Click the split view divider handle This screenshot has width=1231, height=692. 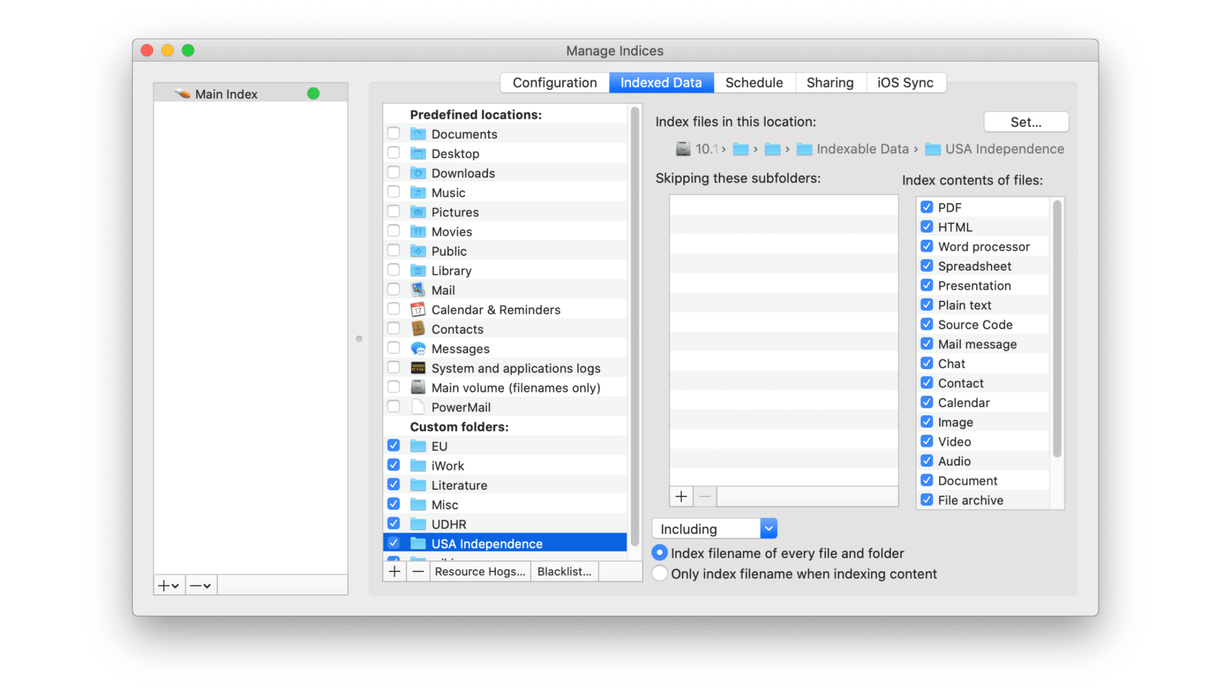[359, 339]
